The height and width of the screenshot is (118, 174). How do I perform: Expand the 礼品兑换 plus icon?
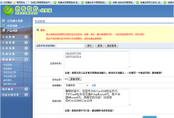[x=26, y=54]
